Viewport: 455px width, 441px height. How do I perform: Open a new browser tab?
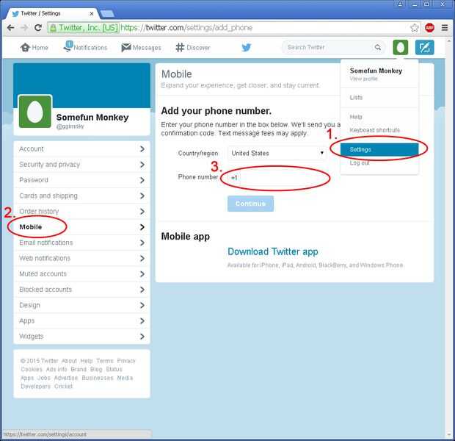(107, 13)
